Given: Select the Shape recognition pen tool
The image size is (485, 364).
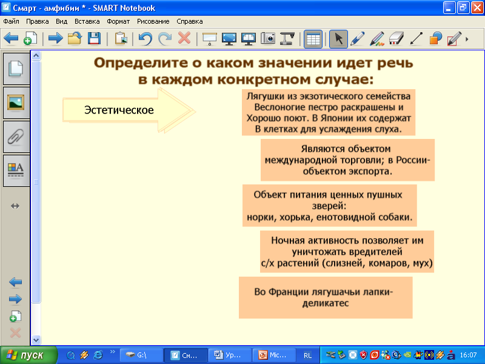Looking at the screenshot, I should [454, 39].
